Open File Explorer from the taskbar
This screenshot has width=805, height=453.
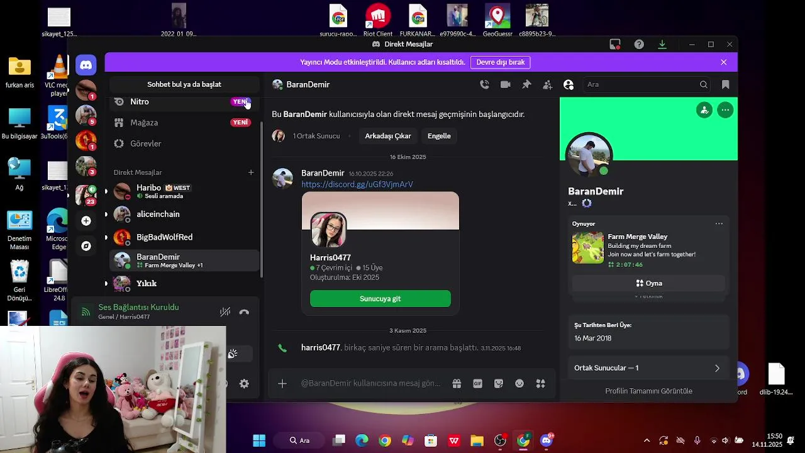(477, 440)
